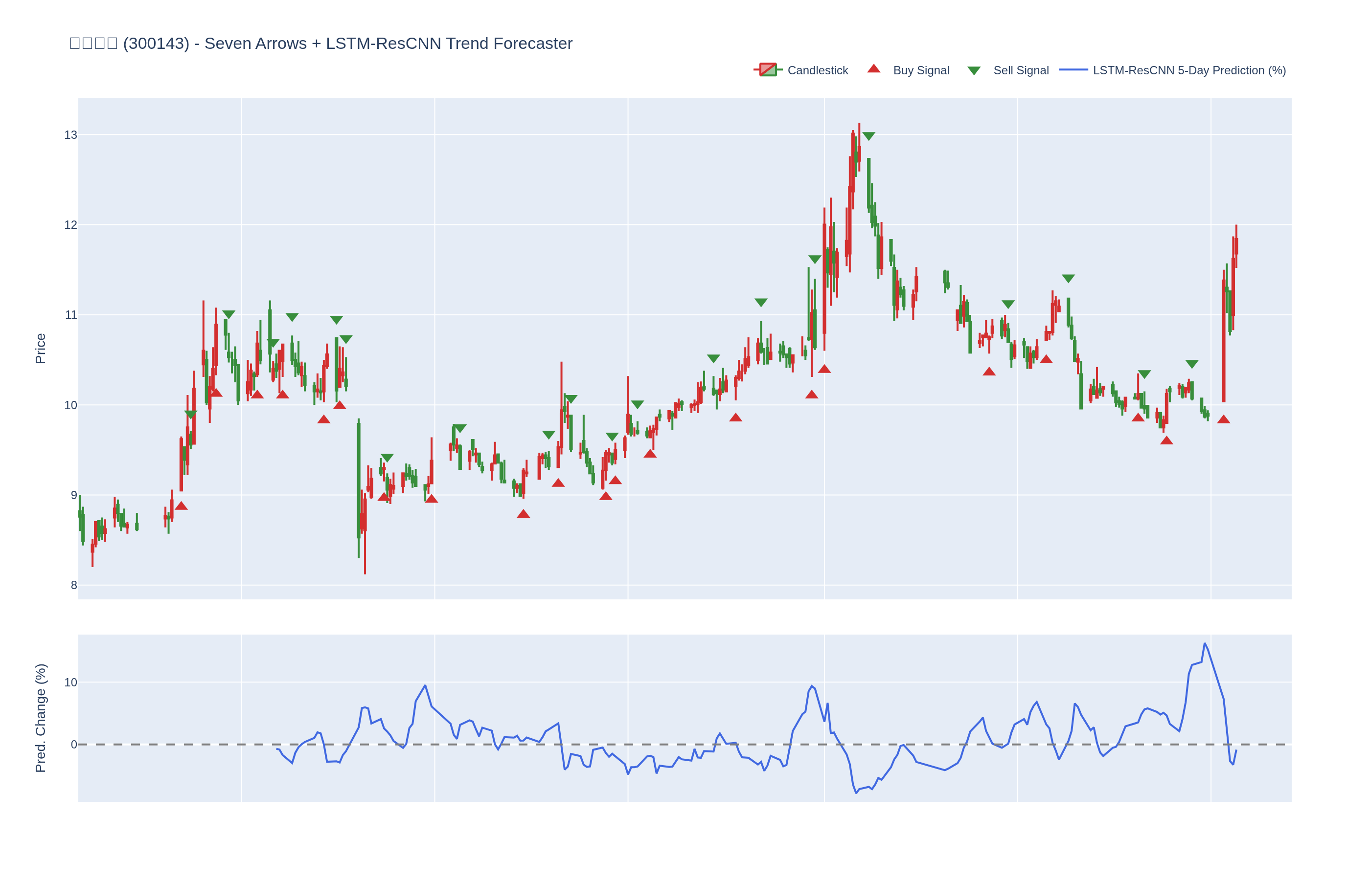Image resolution: width=1370 pixels, height=880 pixels.
Task: Click the green Sell Signal triangle in legend
Action: pyautogui.click(x=974, y=71)
